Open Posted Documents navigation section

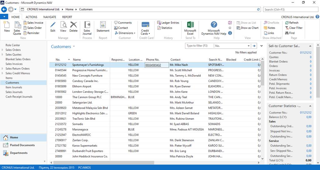(23, 145)
